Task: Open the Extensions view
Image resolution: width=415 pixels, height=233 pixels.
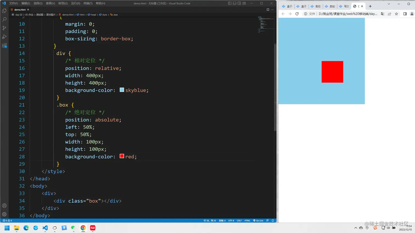Action: [x=4, y=45]
